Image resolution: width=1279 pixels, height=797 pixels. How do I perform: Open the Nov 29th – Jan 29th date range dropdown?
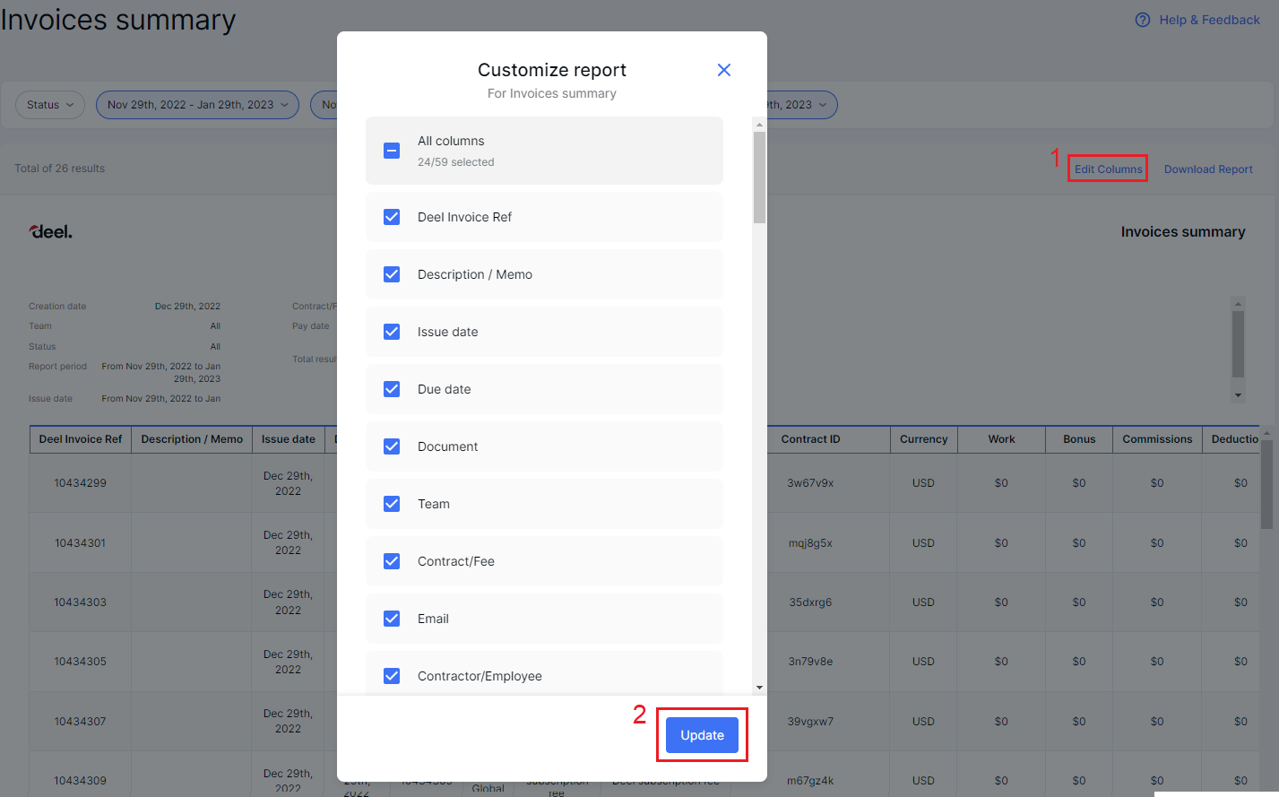(196, 104)
